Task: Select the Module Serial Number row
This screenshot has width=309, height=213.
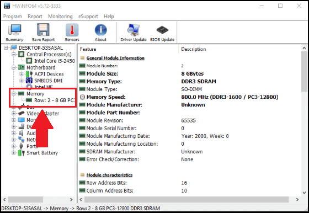Action: [x=190, y=128]
